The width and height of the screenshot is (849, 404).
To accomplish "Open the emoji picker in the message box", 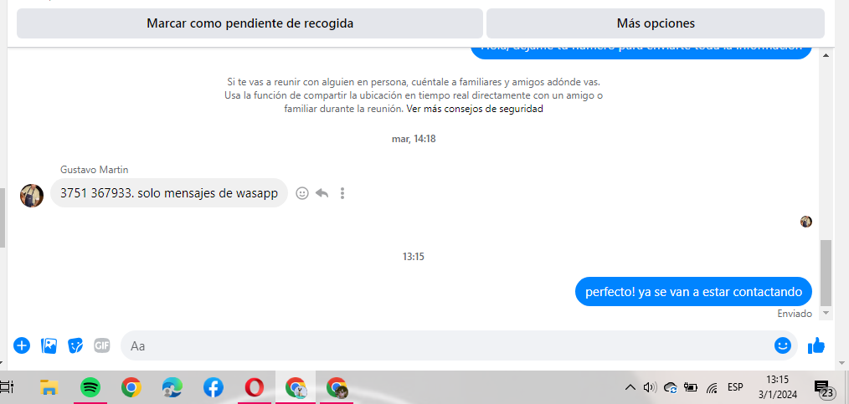I will click(782, 345).
